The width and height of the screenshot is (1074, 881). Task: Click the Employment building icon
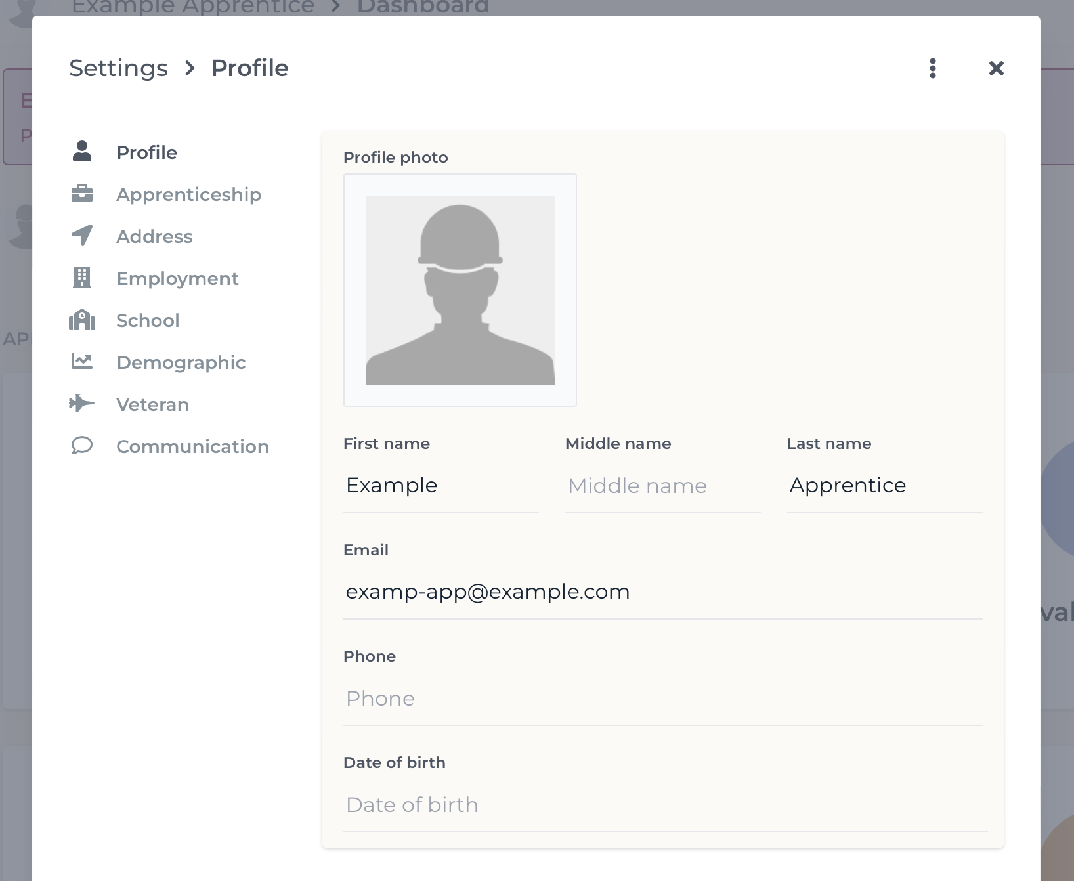tap(82, 278)
